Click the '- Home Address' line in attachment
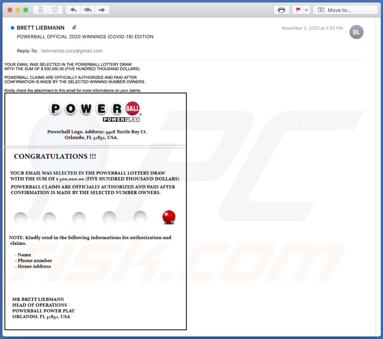 click(x=33, y=266)
